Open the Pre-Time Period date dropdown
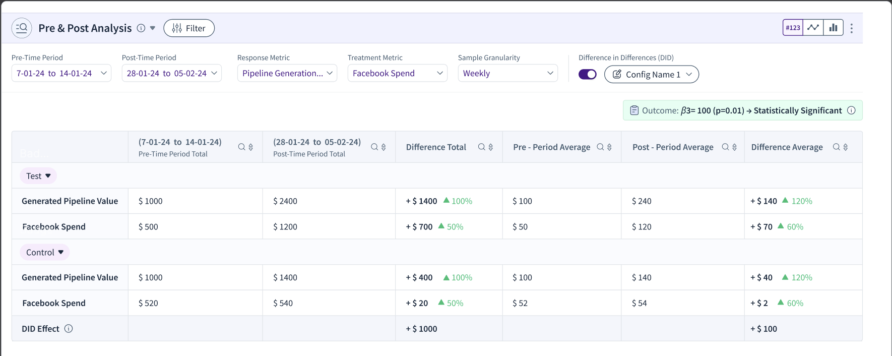The image size is (892, 356). pos(61,73)
